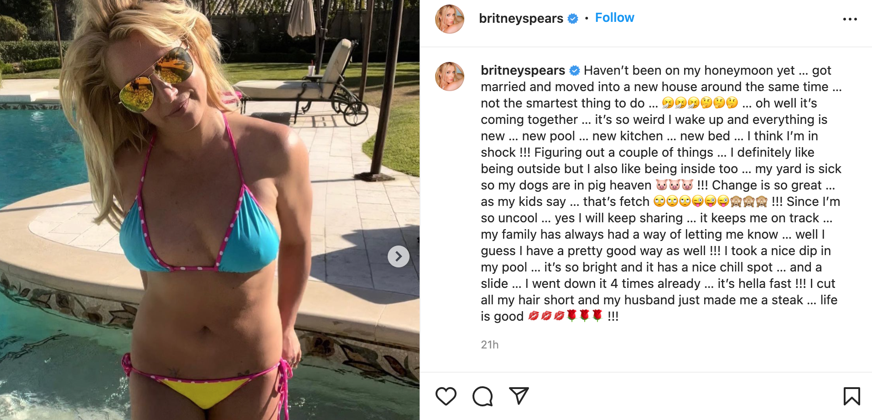
Task: Share the post via paper plane icon
Action: click(519, 396)
